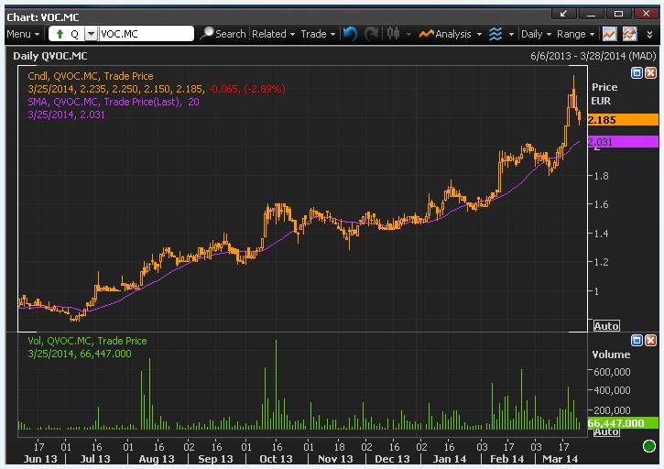The height and width of the screenshot is (469, 664).
Task: Expand the Analysis dropdown arrow
Action: (479, 34)
